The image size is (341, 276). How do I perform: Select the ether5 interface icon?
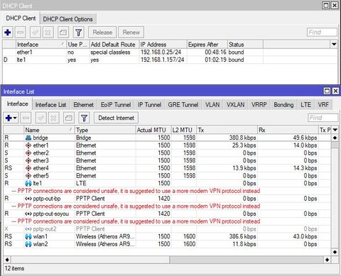click(28, 175)
